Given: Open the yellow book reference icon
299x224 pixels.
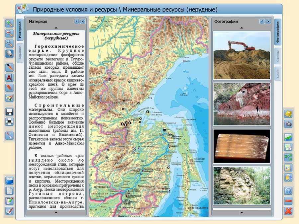Looking at the screenshot, I should [x=288, y=114].
